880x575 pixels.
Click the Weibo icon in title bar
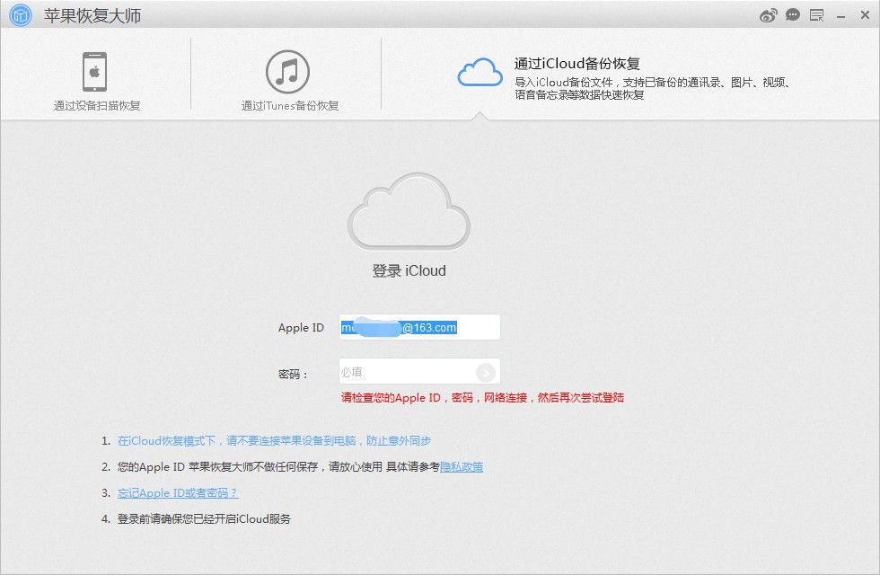pyautogui.click(x=768, y=14)
